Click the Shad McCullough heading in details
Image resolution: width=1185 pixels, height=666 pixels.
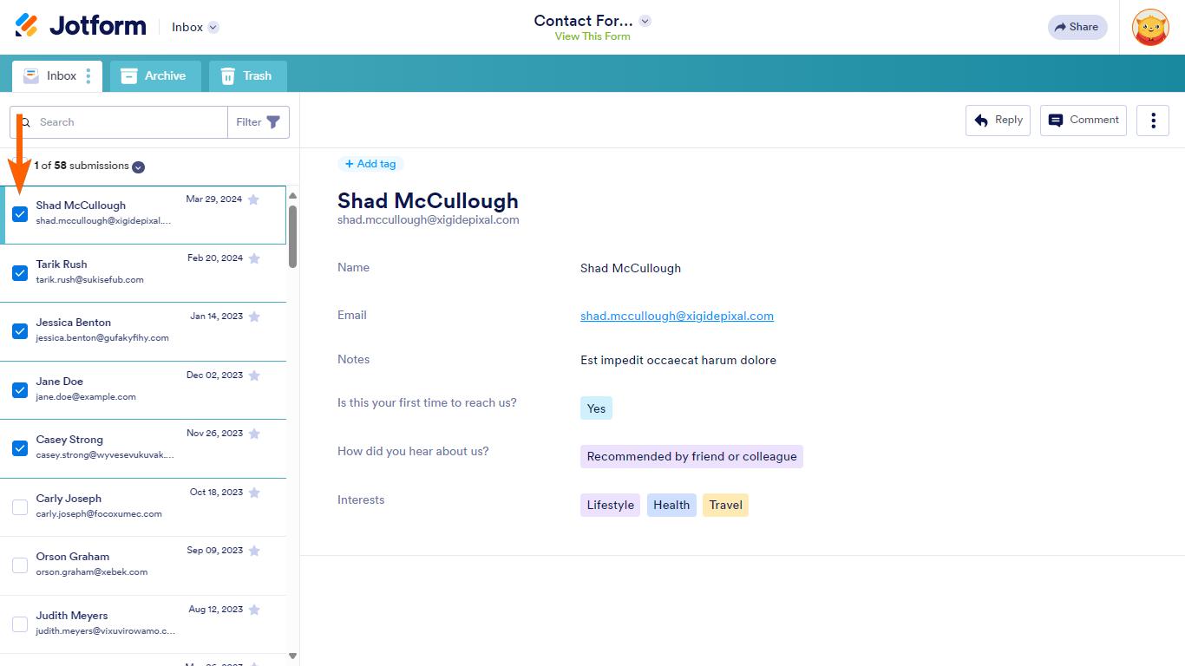tap(428, 200)
